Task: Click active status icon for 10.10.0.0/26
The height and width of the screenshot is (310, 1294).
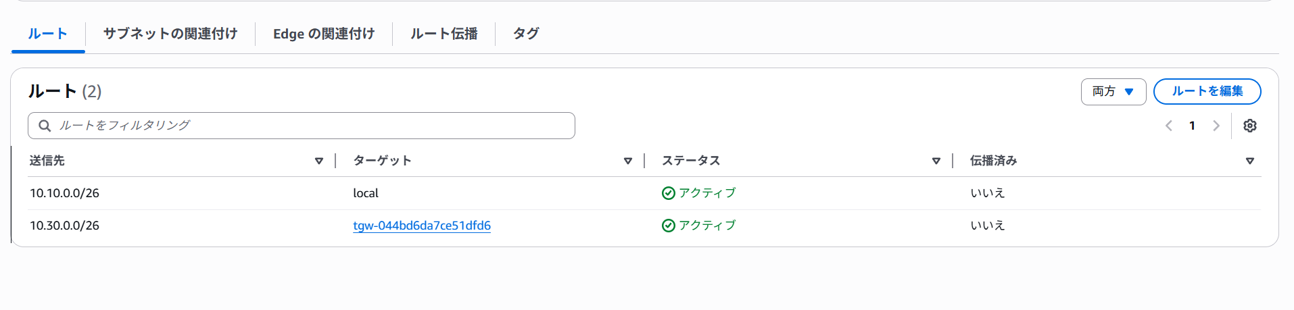Action: click(668, 193)
